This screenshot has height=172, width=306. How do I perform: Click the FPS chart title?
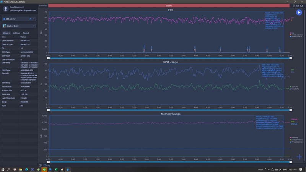171,10
